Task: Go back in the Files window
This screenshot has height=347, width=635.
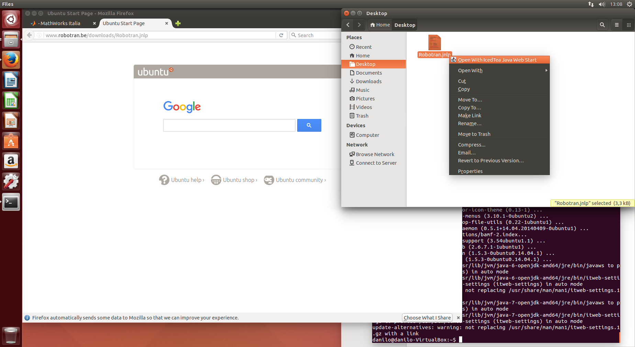Action: pyautogui.click(x=348, y=25)
